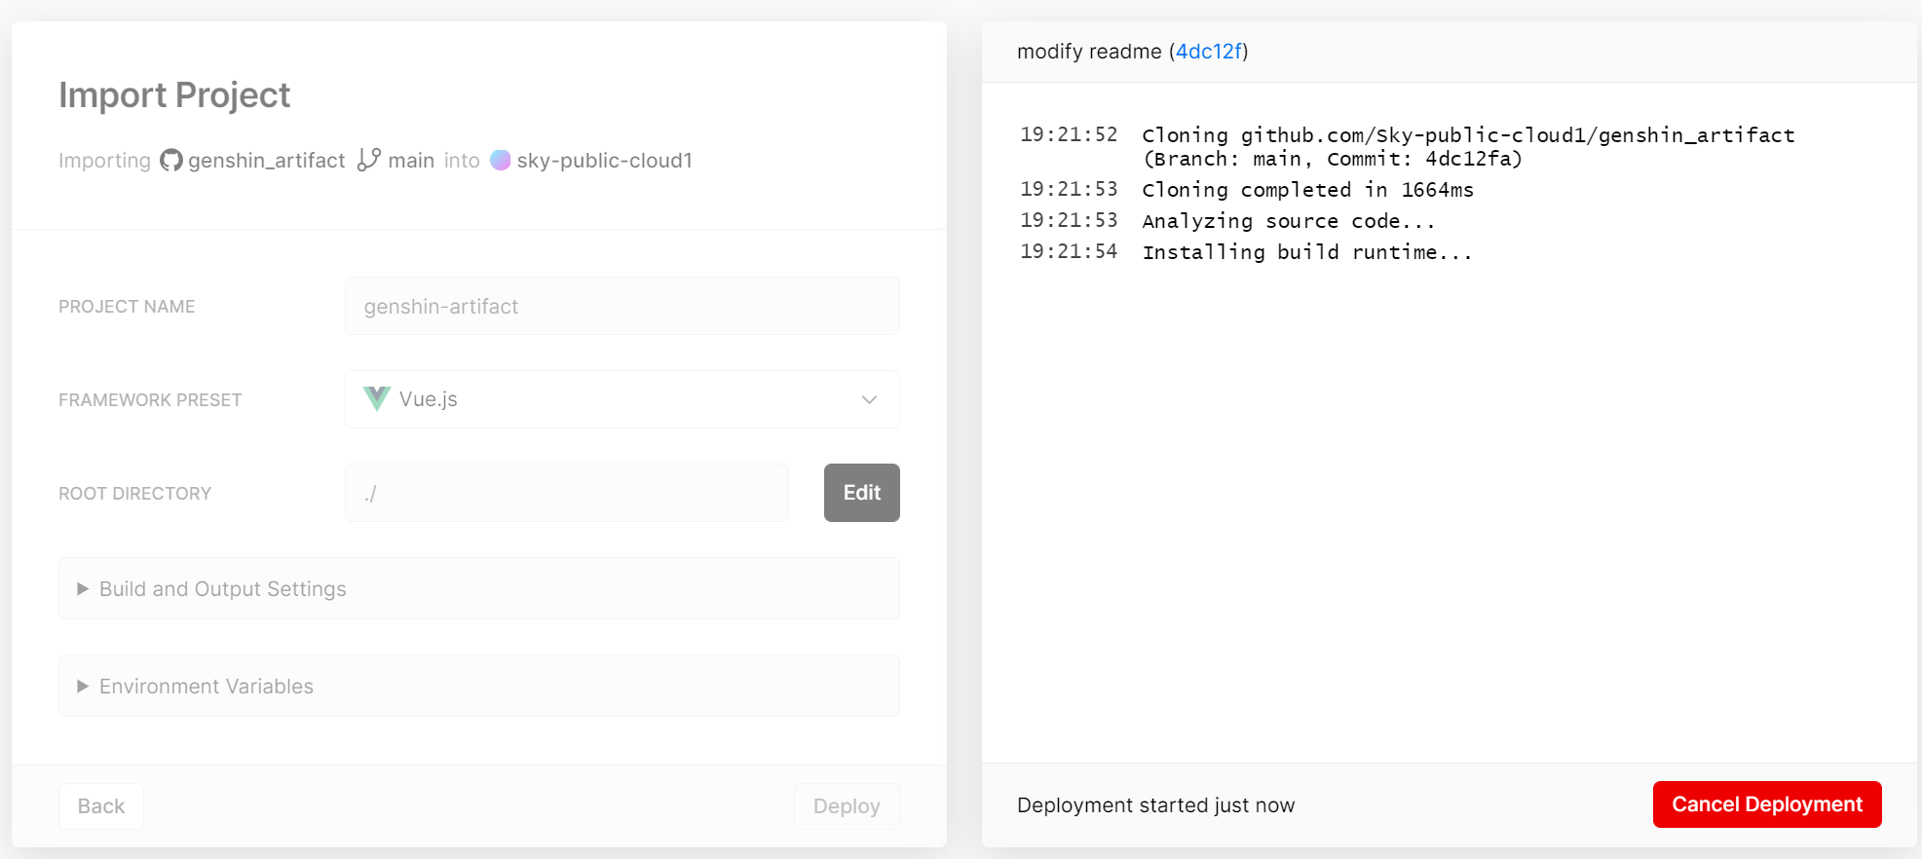Viewport: 1922px width, 859px height.
Task: Click the Deploy button
Action: point(847,806)
